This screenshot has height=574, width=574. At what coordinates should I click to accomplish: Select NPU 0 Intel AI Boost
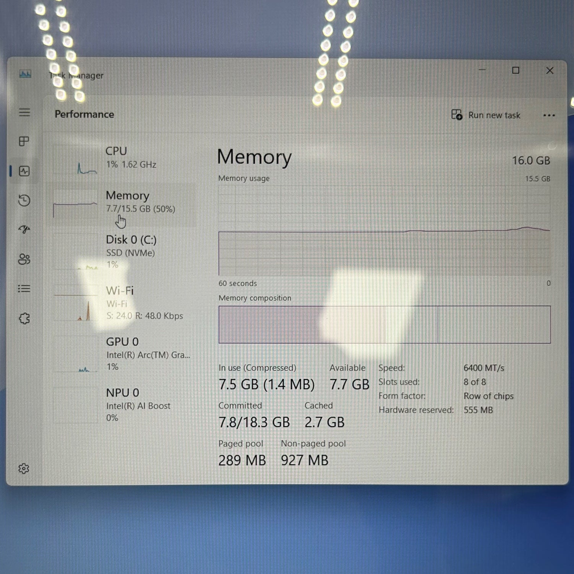pyautogui.click(x=122, y=405)
